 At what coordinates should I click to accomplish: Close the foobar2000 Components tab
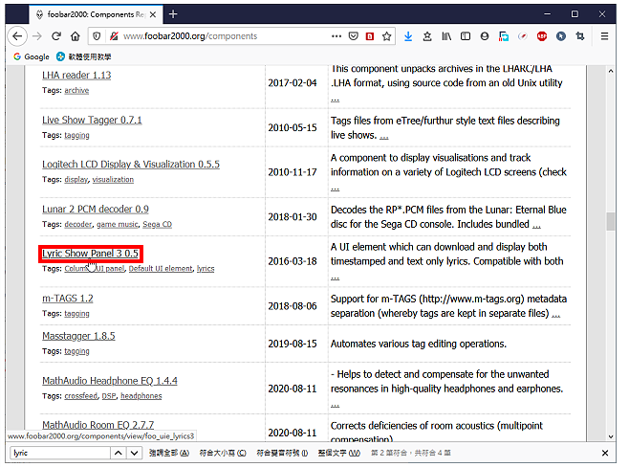click(153, 15)
